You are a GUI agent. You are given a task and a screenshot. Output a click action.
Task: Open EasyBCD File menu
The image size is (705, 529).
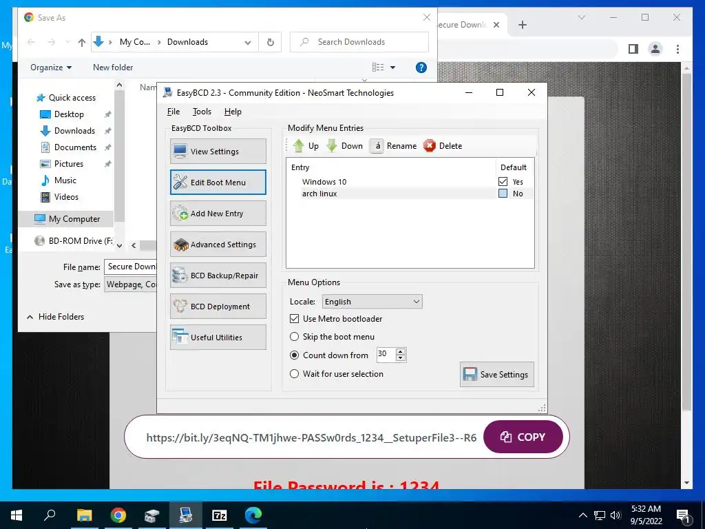coord(173,112)
